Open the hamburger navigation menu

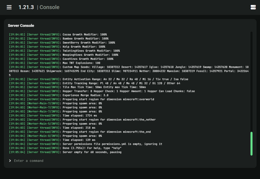point(9,7)
